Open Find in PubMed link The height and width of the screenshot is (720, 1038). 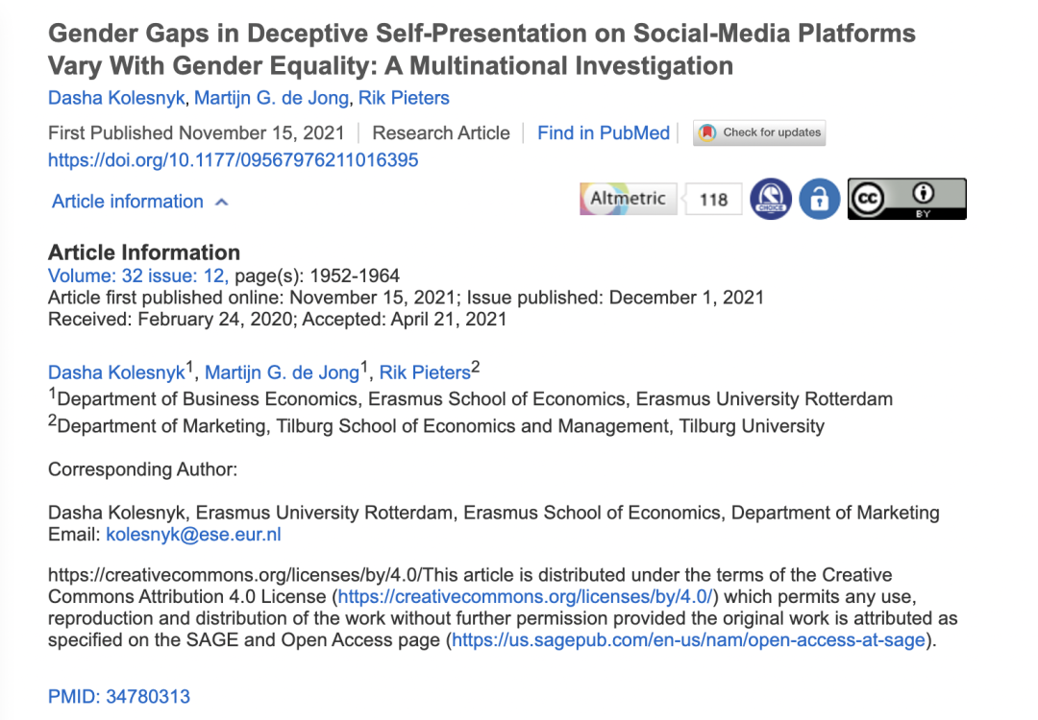click(604, 132)
